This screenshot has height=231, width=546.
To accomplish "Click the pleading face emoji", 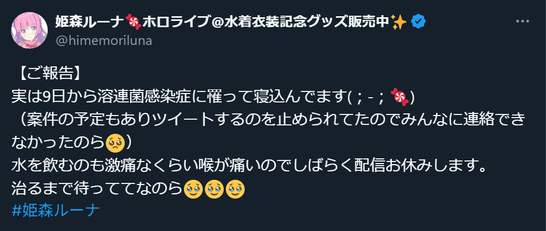I will pos(115,143).
